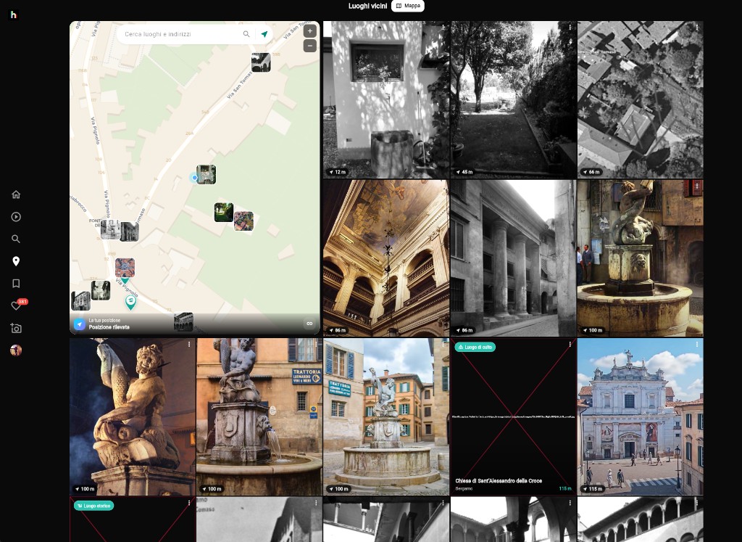
Task: Open the frescoed ceiling courtyard photo
Action: tap(386, 258)
